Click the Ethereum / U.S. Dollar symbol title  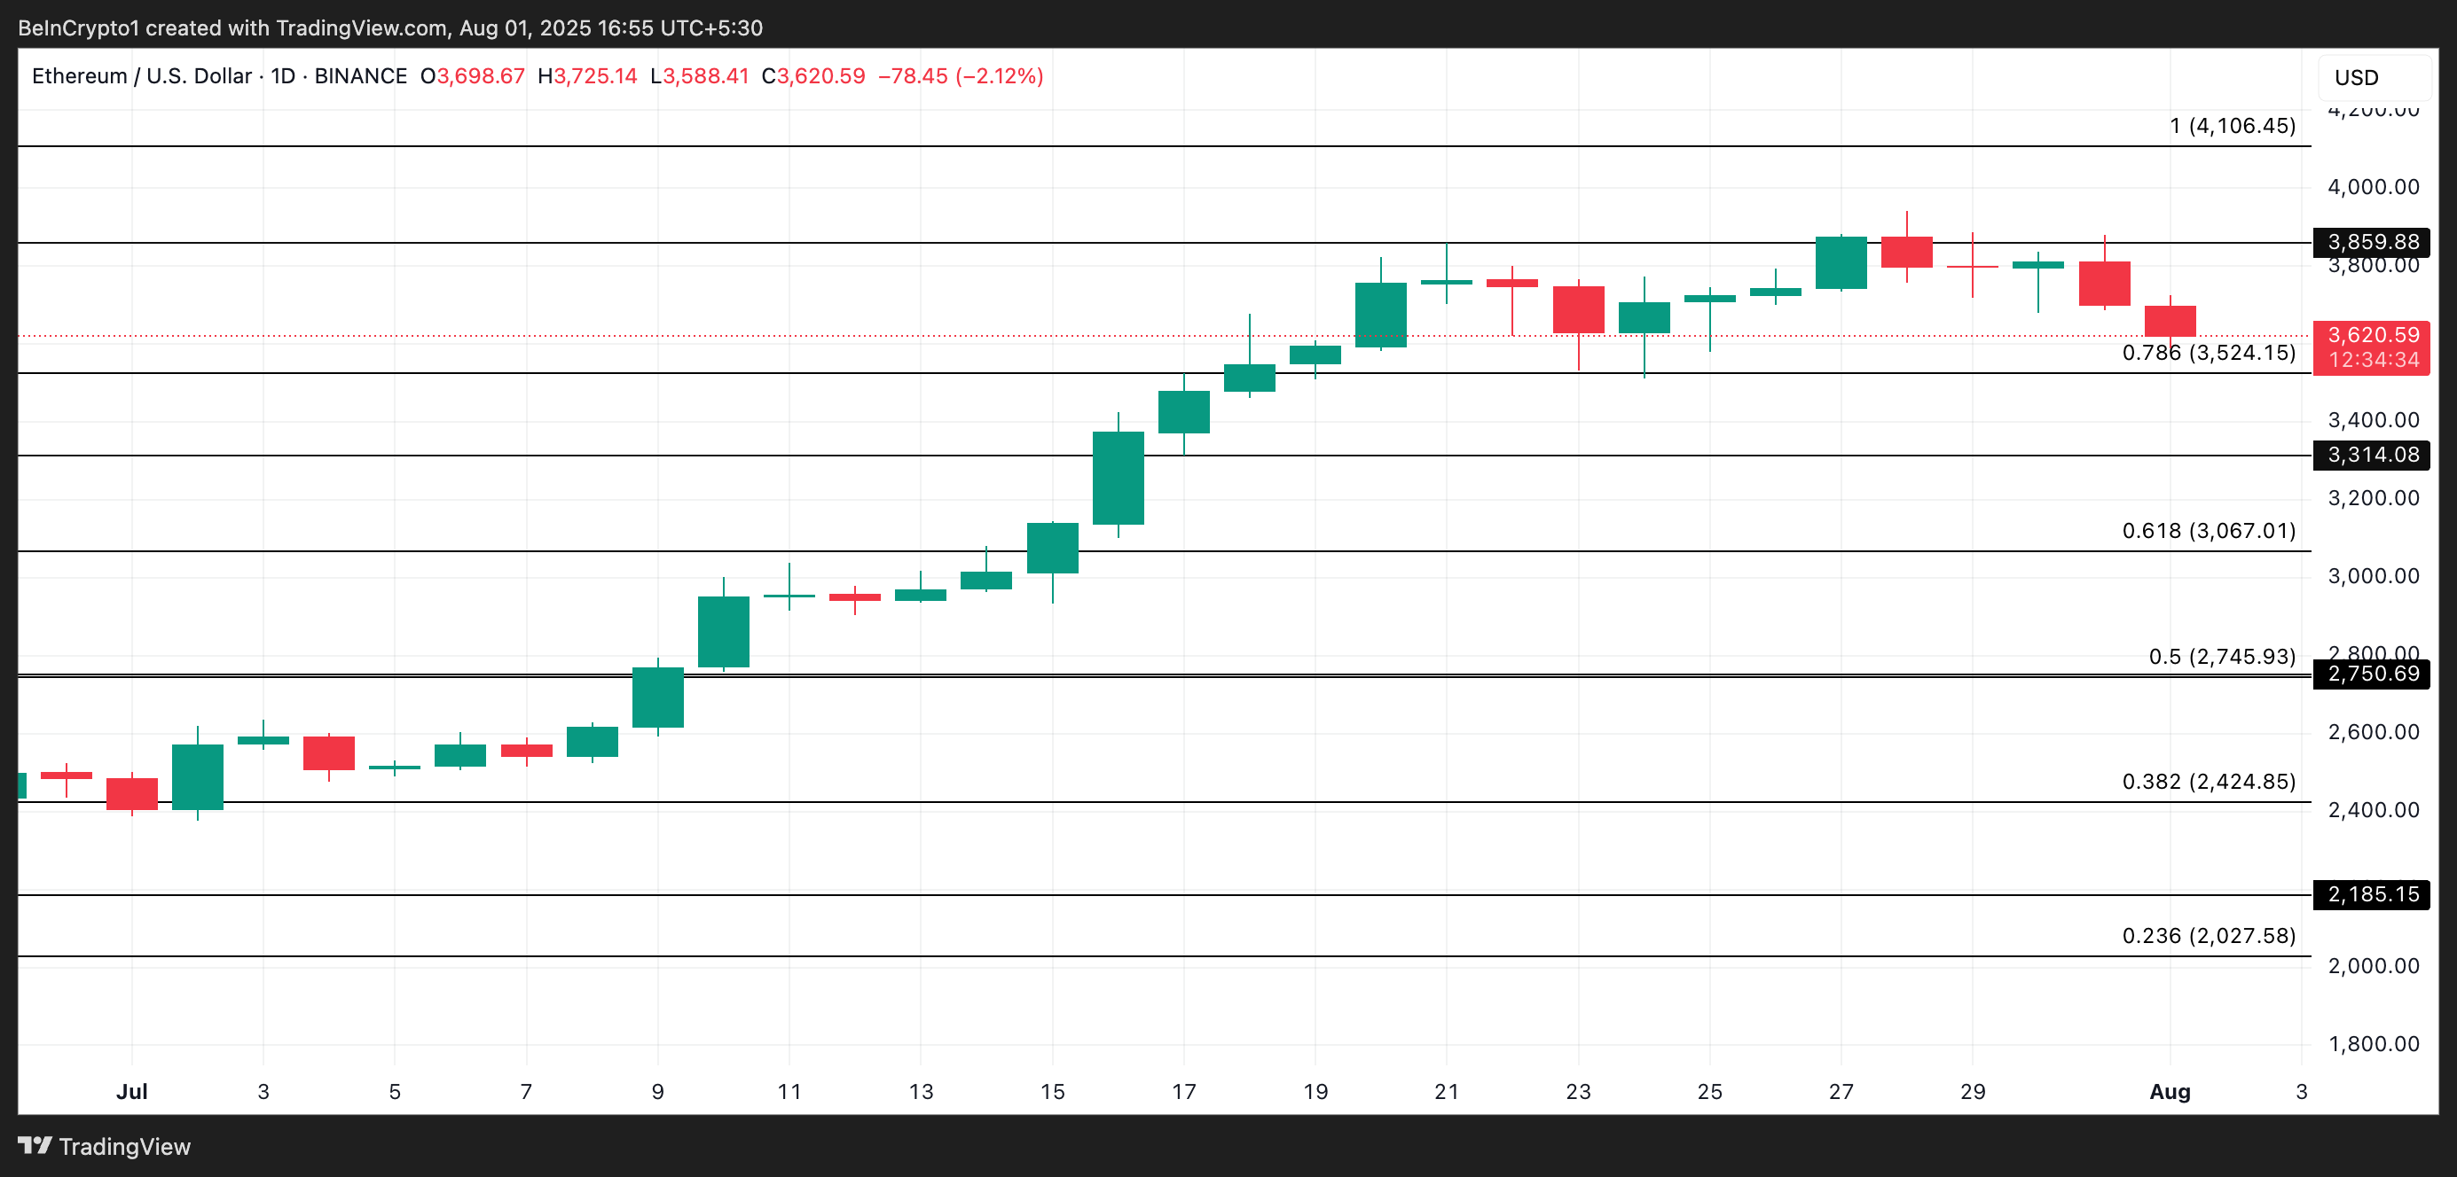click(x=141, y=76)
